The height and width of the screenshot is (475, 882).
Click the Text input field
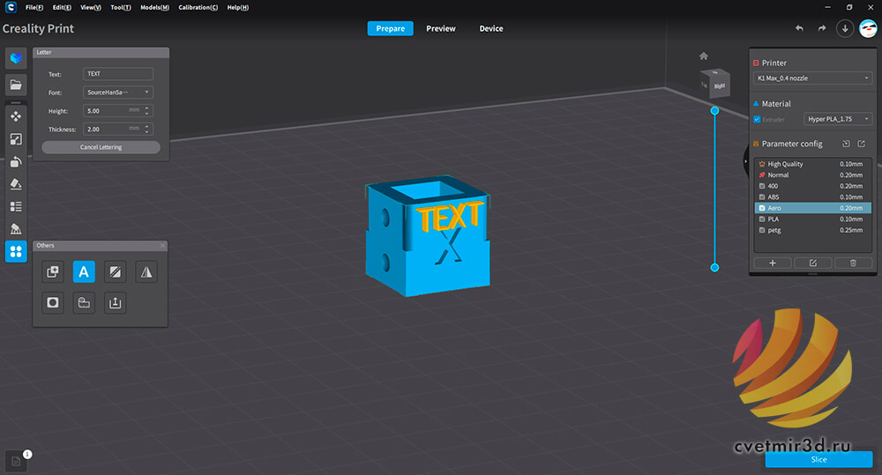[118, 74]
